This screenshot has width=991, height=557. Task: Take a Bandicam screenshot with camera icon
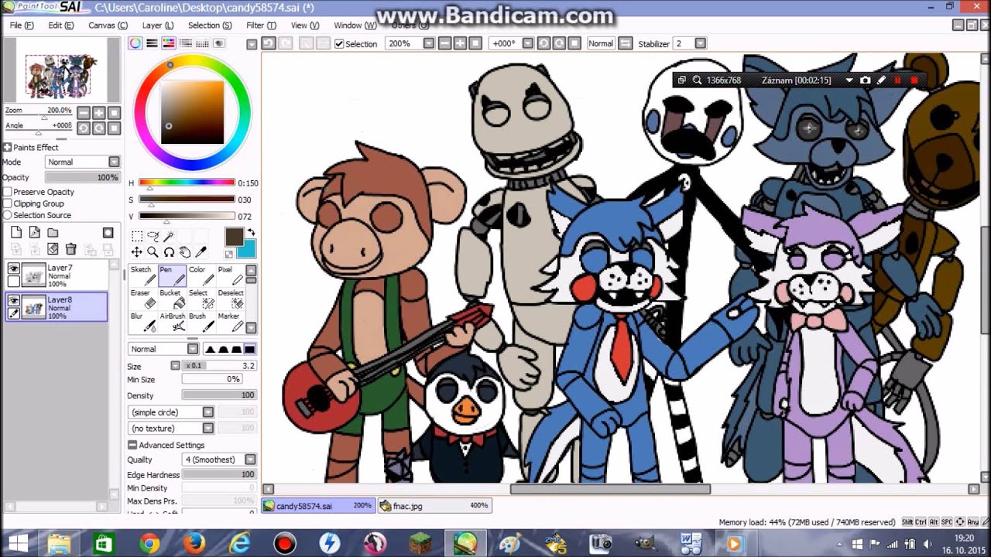click(x=866, y=80)
